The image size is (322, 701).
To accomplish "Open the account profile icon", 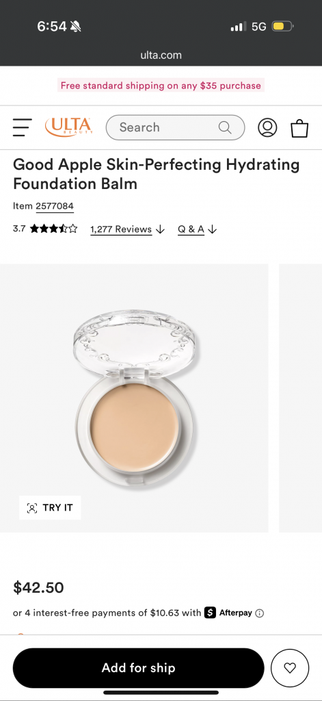I will 267,127.
